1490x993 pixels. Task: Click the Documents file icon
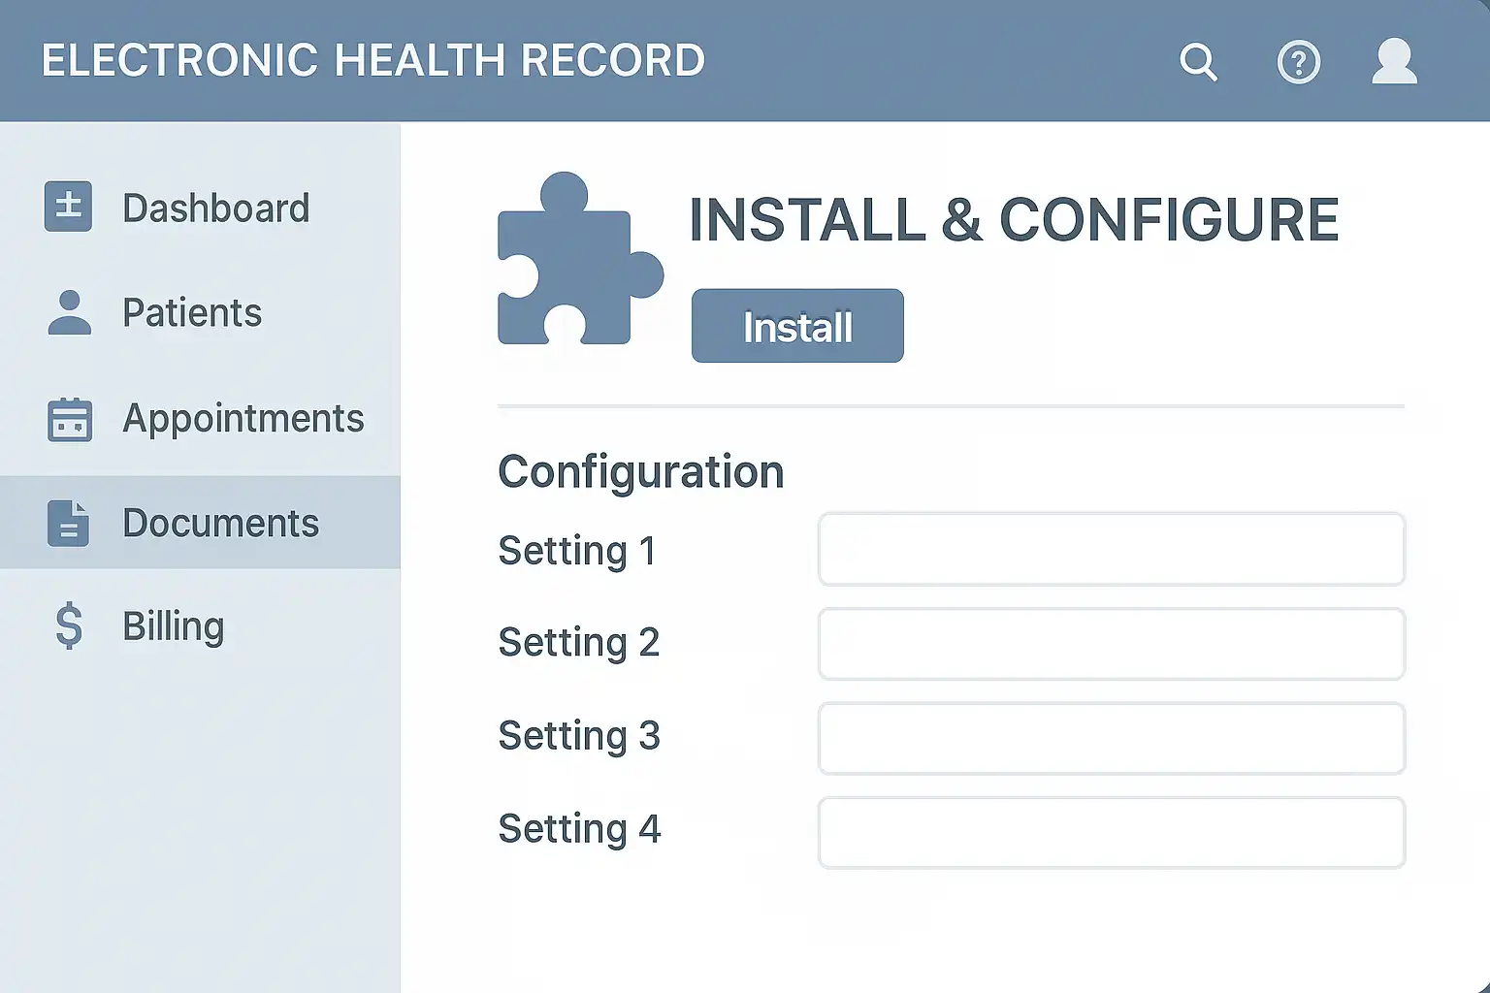point(68,524)
